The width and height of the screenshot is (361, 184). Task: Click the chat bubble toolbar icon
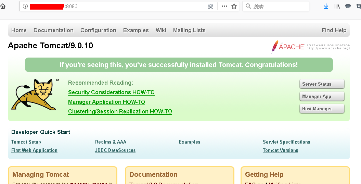click(348, 6)
